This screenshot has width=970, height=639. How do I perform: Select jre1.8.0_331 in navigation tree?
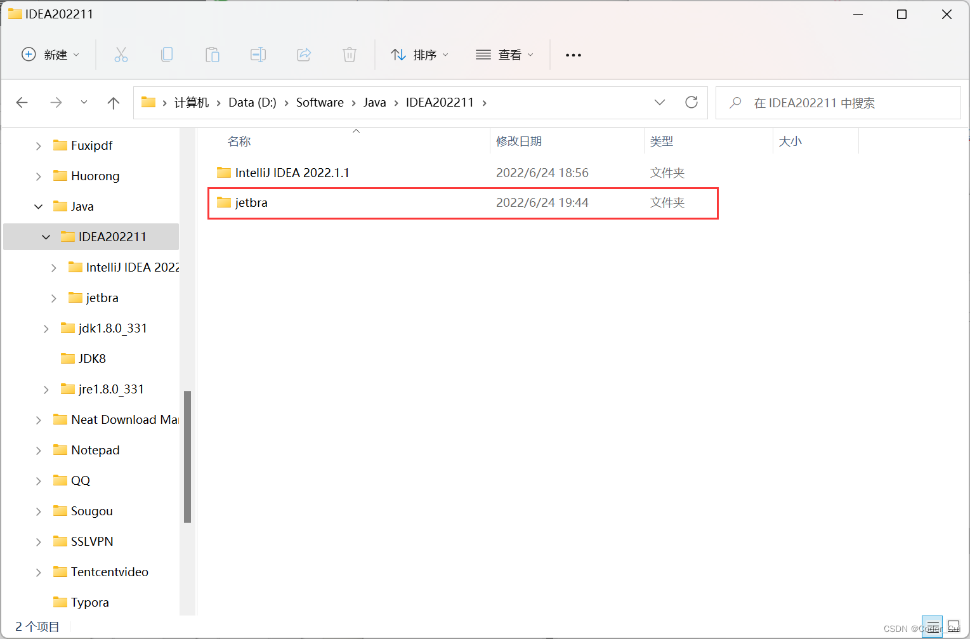(111, 389)
